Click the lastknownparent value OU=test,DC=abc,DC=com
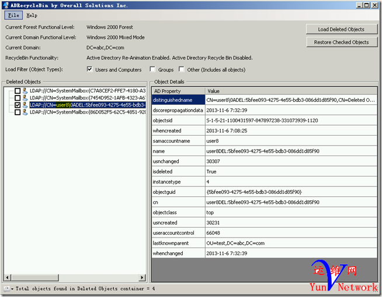 click(x=291, y=243)
